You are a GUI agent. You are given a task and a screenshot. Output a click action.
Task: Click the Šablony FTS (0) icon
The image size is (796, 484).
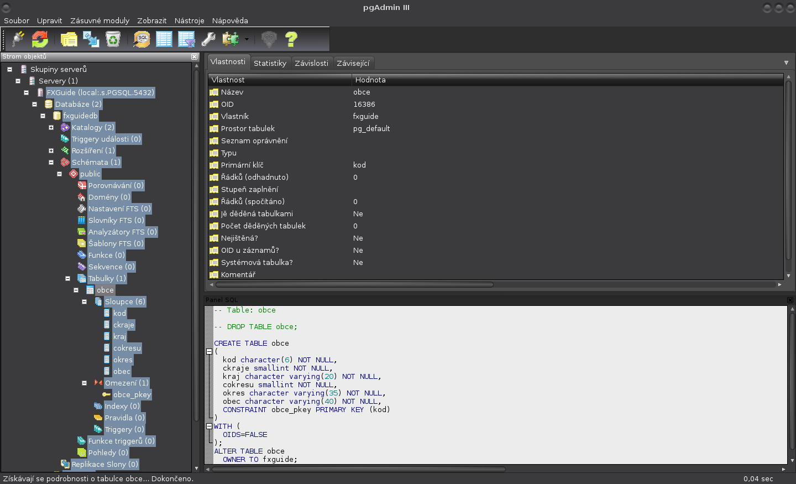tap(82, 243)
